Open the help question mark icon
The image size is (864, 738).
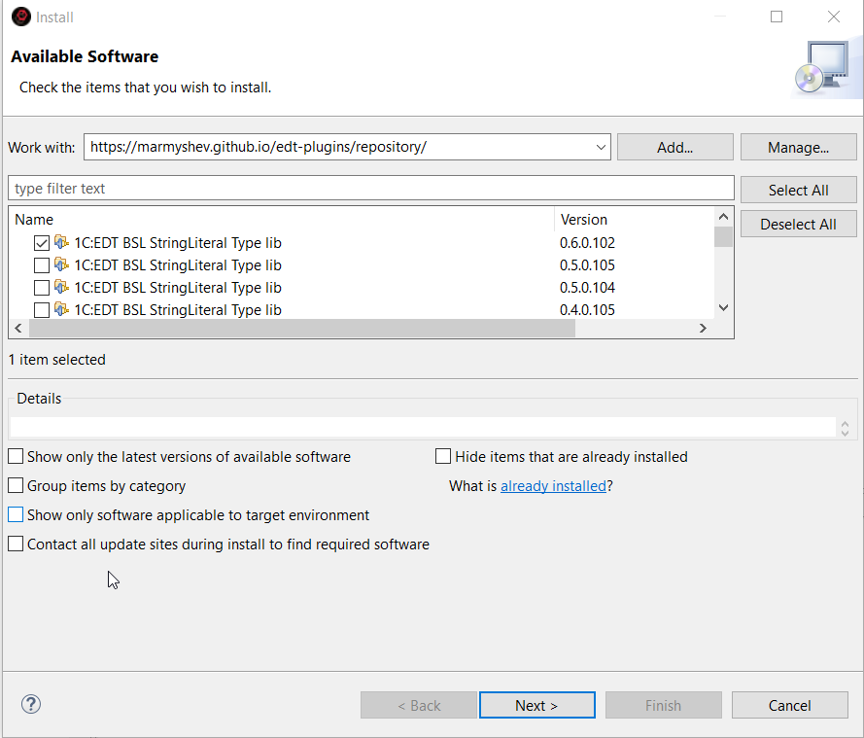(x=31, y=704)
